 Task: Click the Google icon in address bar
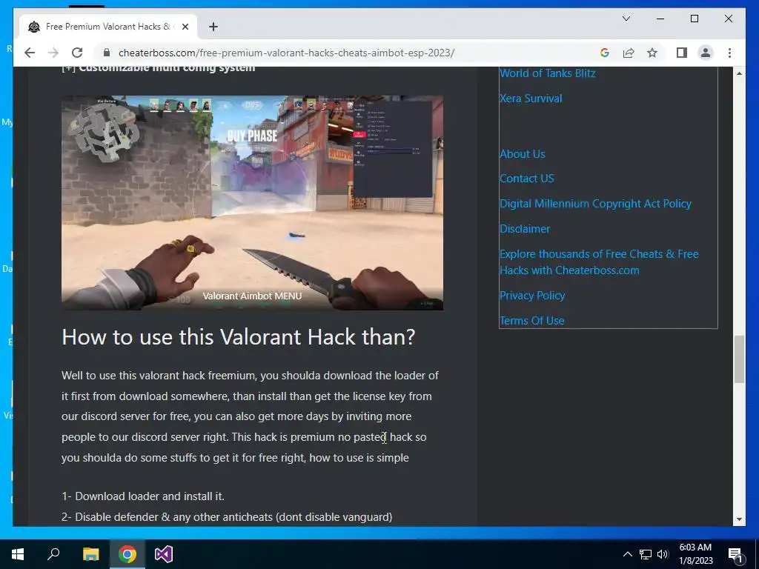[x=605, y=53]
